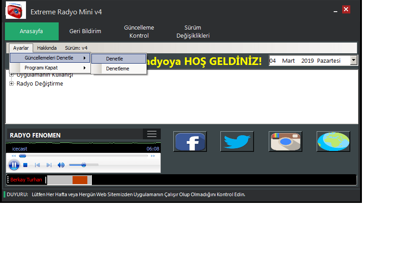This screenshot has height=275, width=417.
Task: Choose Denetle in the submenu
Action: [x=119, y=59]
